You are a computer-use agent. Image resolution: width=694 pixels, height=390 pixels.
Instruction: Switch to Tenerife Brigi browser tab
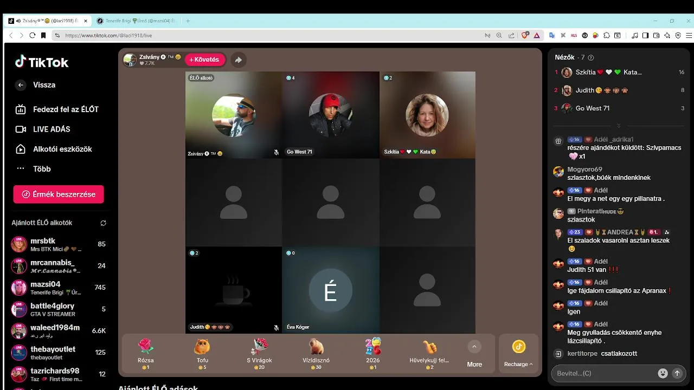[137, 21]
